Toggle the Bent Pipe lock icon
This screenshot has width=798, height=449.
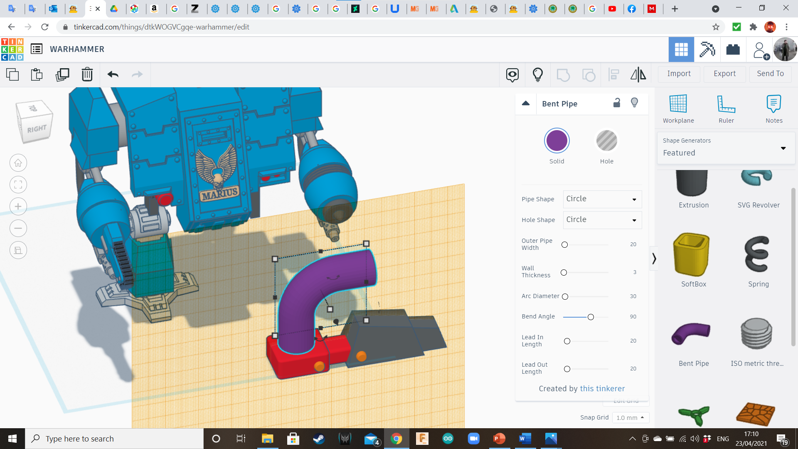coord(617,103)
